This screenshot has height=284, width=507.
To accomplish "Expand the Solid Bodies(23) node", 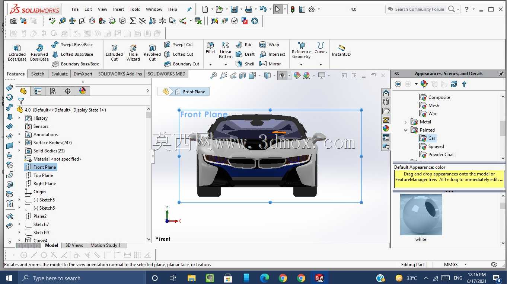I will pyautogui.click(x=19, y=151).
